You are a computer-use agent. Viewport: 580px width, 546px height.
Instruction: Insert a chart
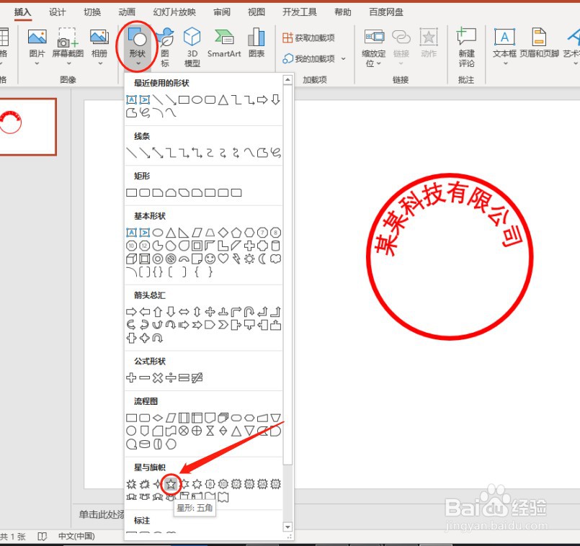pos(256,43)
